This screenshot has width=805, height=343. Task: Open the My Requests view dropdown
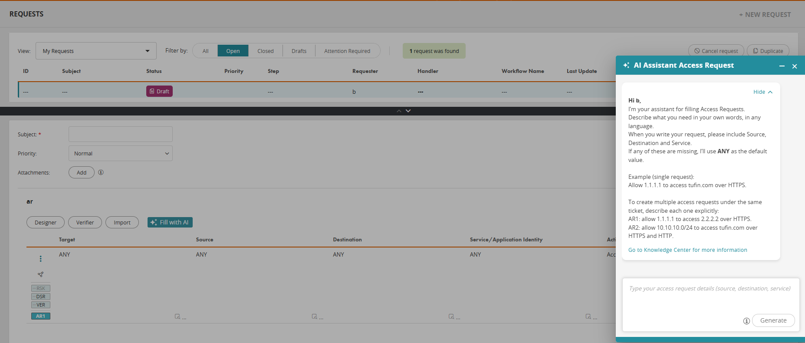(96, 51)
